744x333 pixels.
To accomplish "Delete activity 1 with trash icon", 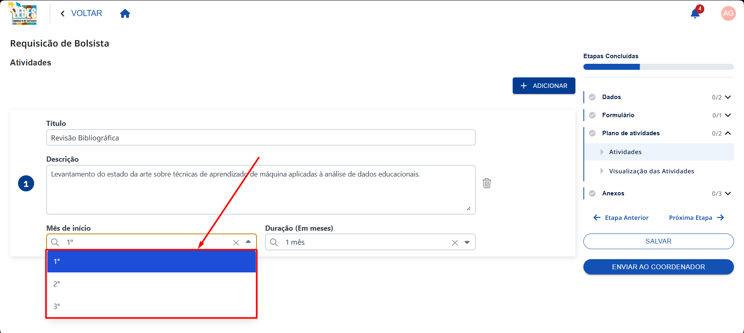I will coord(487,183).
